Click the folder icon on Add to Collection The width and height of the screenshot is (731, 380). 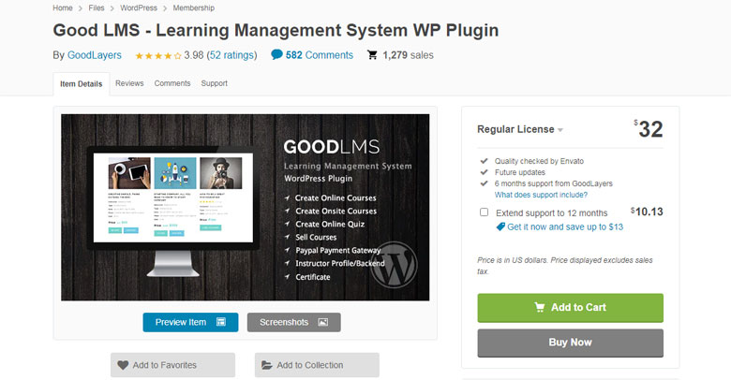[267, 365]
